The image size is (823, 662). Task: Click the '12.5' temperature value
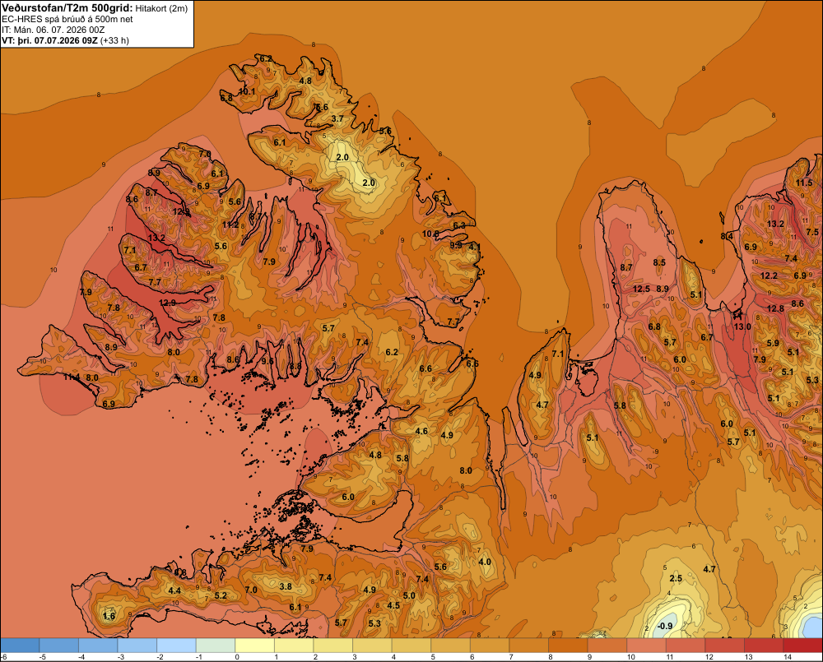(x=641, y=289)
